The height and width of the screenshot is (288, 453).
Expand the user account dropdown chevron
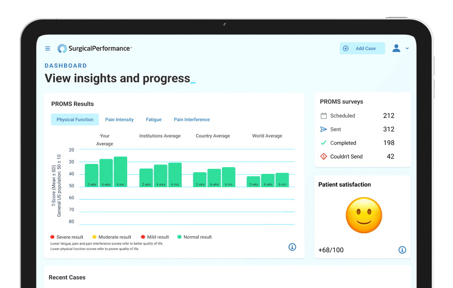click(x=407, y=49)
